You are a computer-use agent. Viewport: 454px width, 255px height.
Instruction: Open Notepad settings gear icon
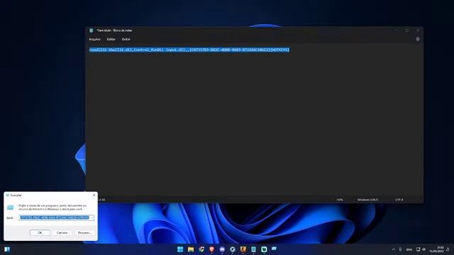[x=418, y=39]
